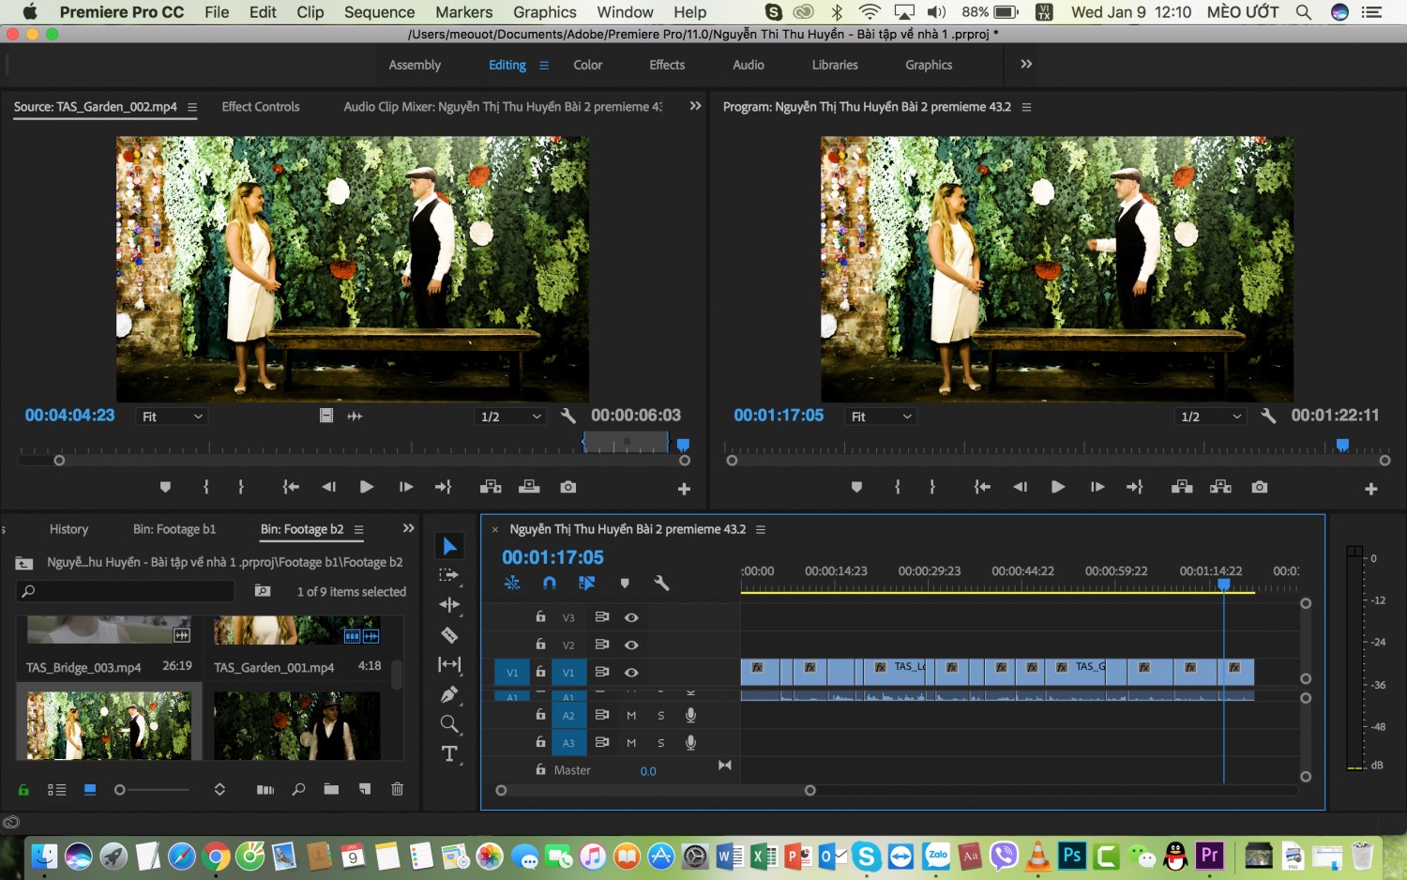1407x880 pixels.
Task: Switch to Color workspace
Action: [x=588, y=65]
